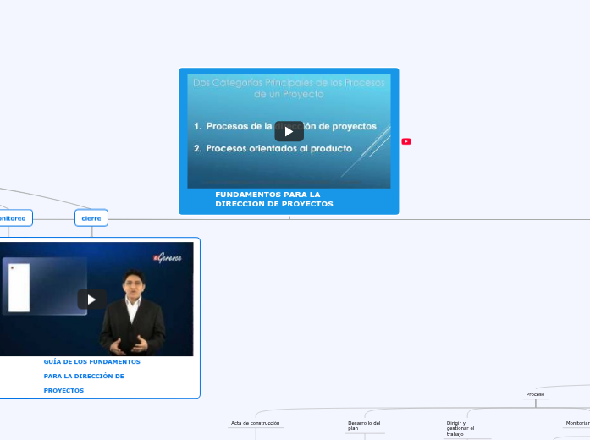Viewport: 590px width, 440px height.
Task: Open the red YouTube link icon
Action: coord(406,141)
